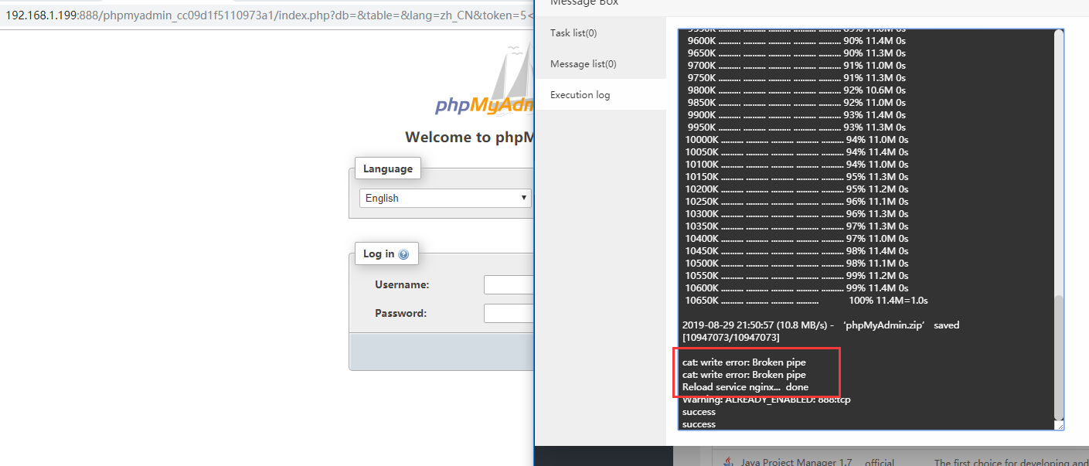Viewport: 1089px width, 466px height.
Task: Click the 9900K log line
Action: [x=796, y=115]
